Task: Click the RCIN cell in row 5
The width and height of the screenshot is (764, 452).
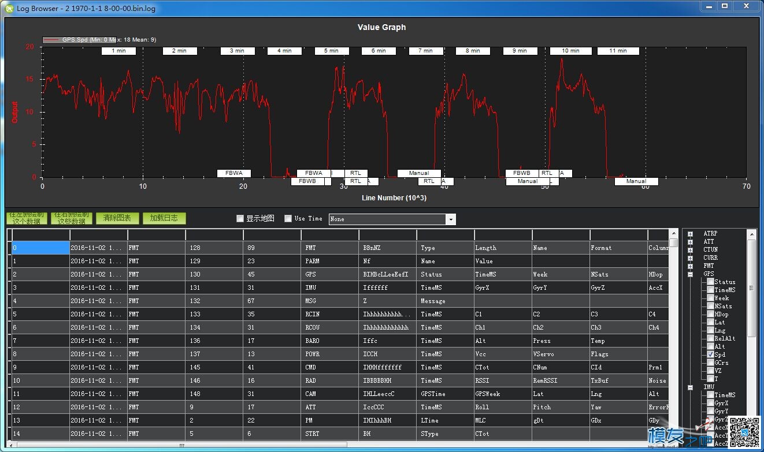Action: (x=329, y=314)
